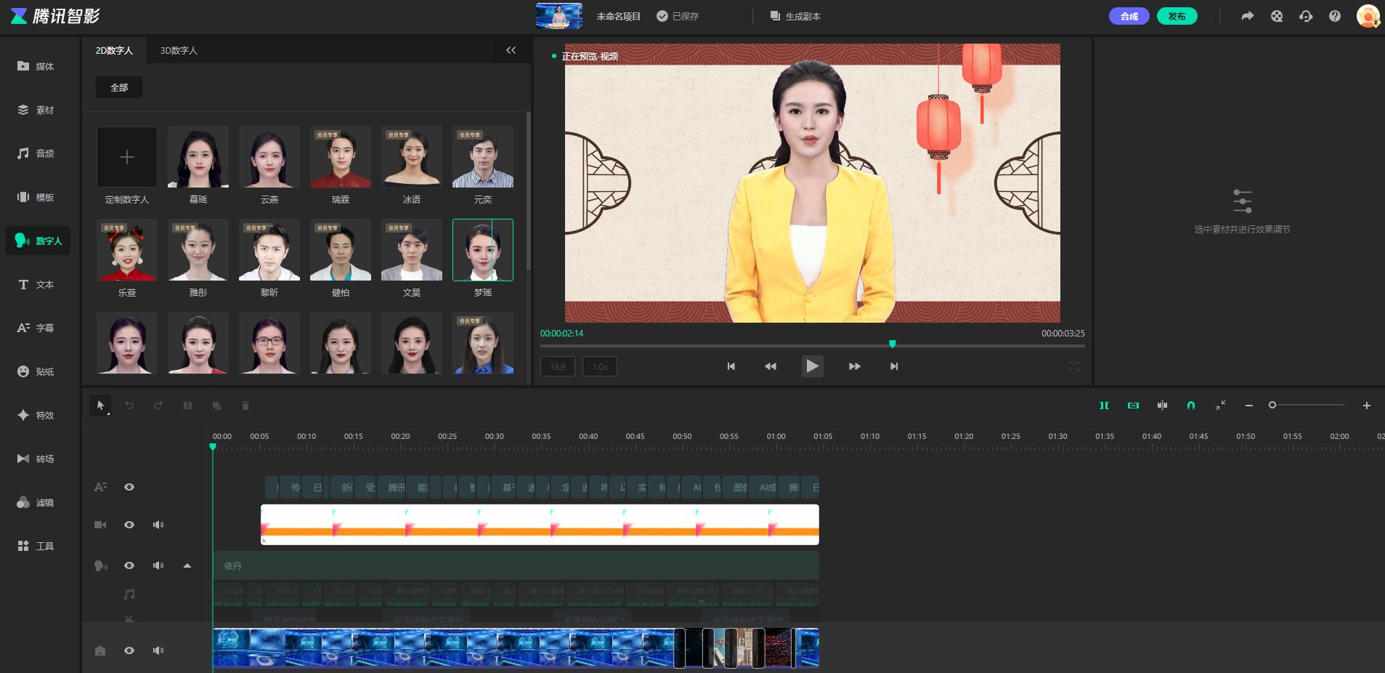Switch to the 3D数字人 tab

pos(179,50)
